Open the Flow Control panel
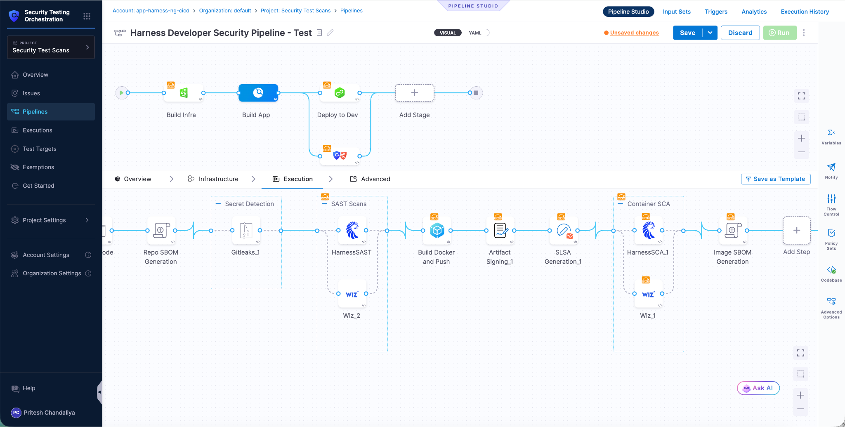The height and width of the screenshot is (427, 845). pyautogui.click(x=831, y=205)
